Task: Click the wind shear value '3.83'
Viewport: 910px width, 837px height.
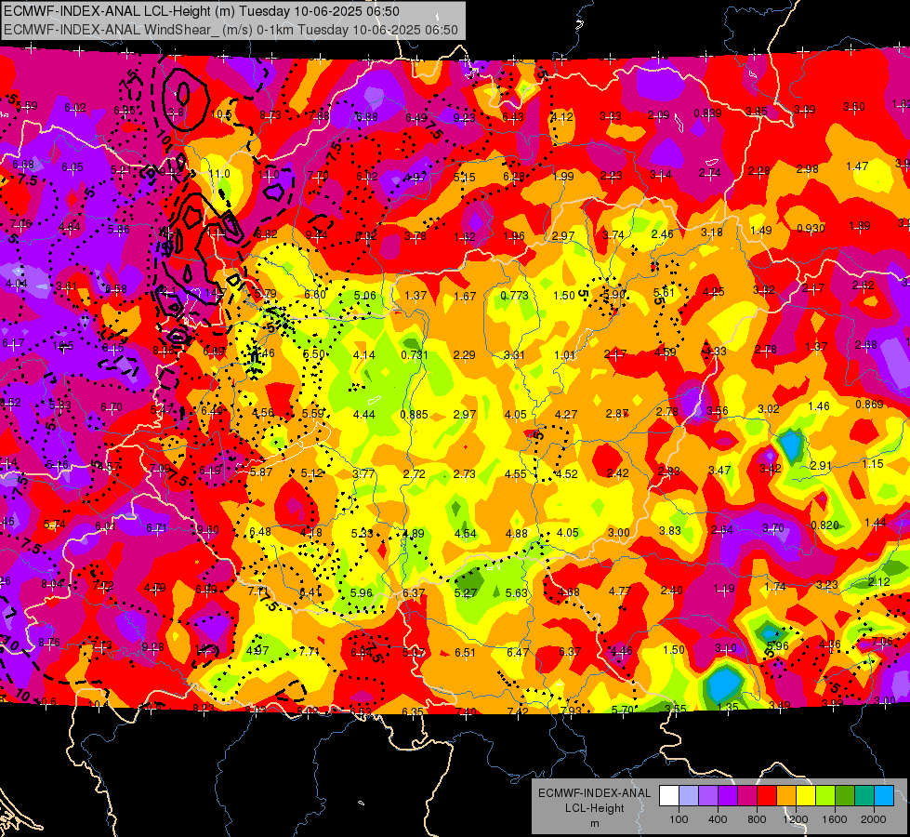Action: click(670, 531)
